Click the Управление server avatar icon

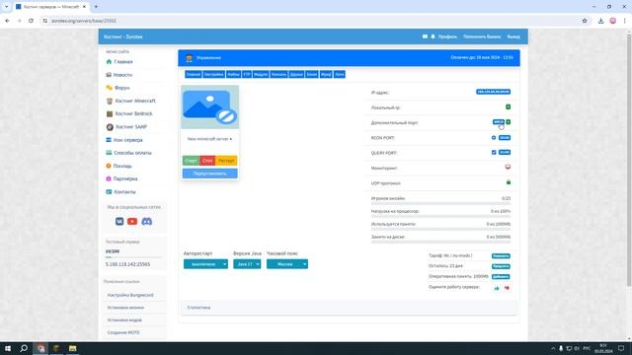(189, 58)
